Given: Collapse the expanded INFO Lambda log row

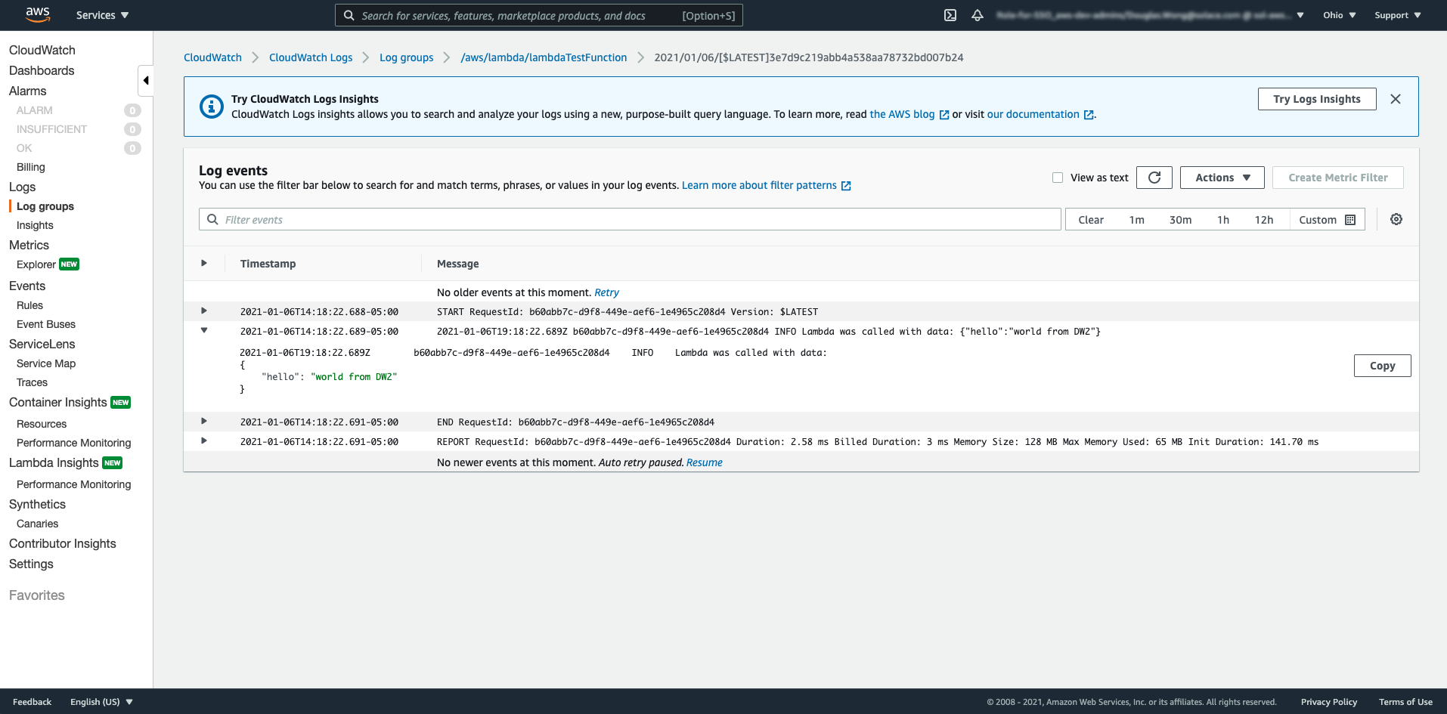Looking at the screenshot, I should click(204, 331).
